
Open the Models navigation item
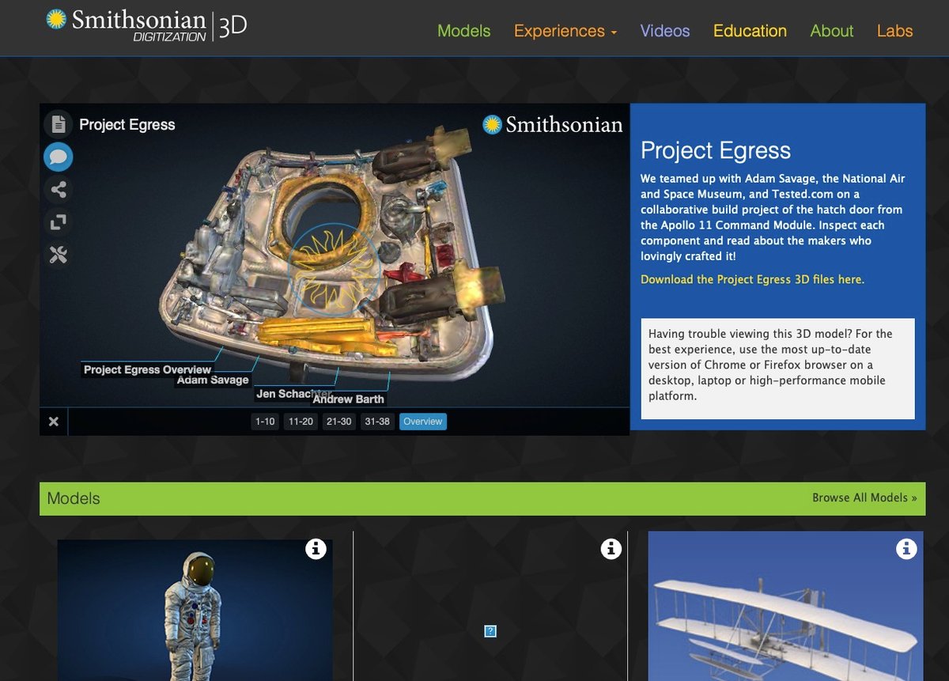pos(463,31)
